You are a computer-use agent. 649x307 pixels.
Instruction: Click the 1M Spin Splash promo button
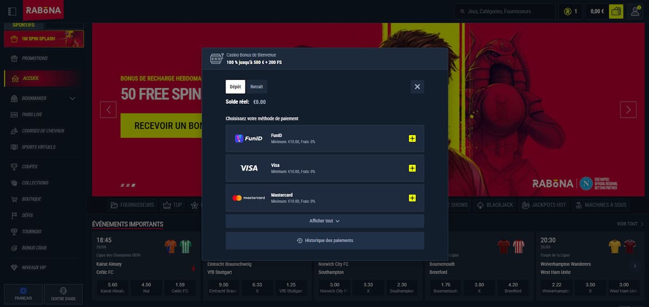coord(44,39)
